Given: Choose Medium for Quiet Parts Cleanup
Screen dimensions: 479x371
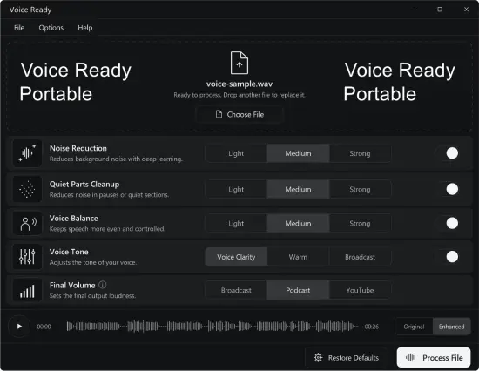Looking at the screenshot, I should point(298,190).
